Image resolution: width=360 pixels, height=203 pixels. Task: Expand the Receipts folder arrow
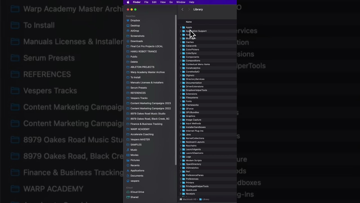[181, 194]
